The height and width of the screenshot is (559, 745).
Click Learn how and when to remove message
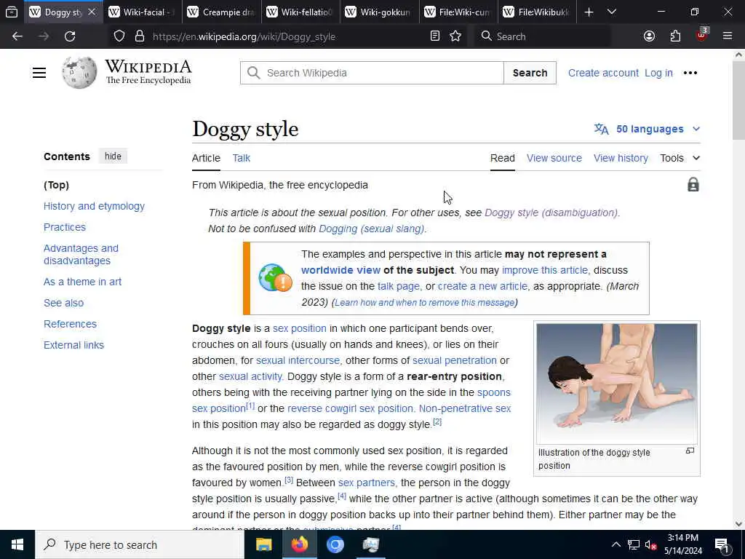tap(424, 303)
